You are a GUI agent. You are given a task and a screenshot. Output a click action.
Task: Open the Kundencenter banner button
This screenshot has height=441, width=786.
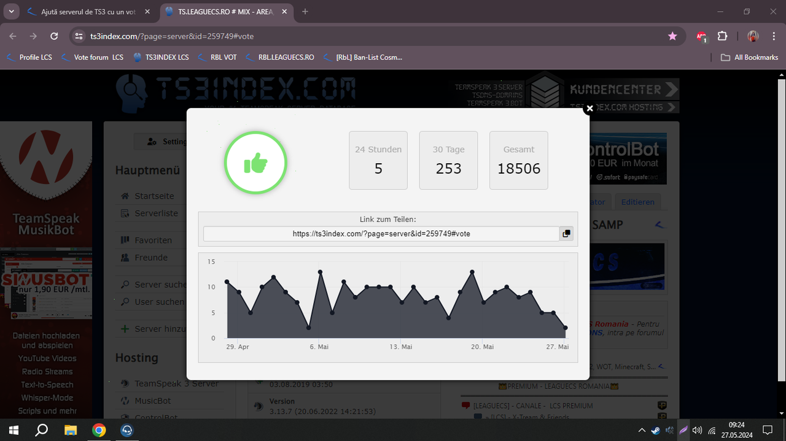tap(623, 90)
